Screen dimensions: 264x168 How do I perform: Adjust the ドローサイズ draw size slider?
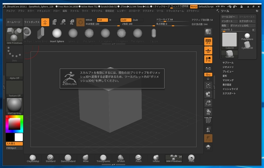tap(173, 20)
